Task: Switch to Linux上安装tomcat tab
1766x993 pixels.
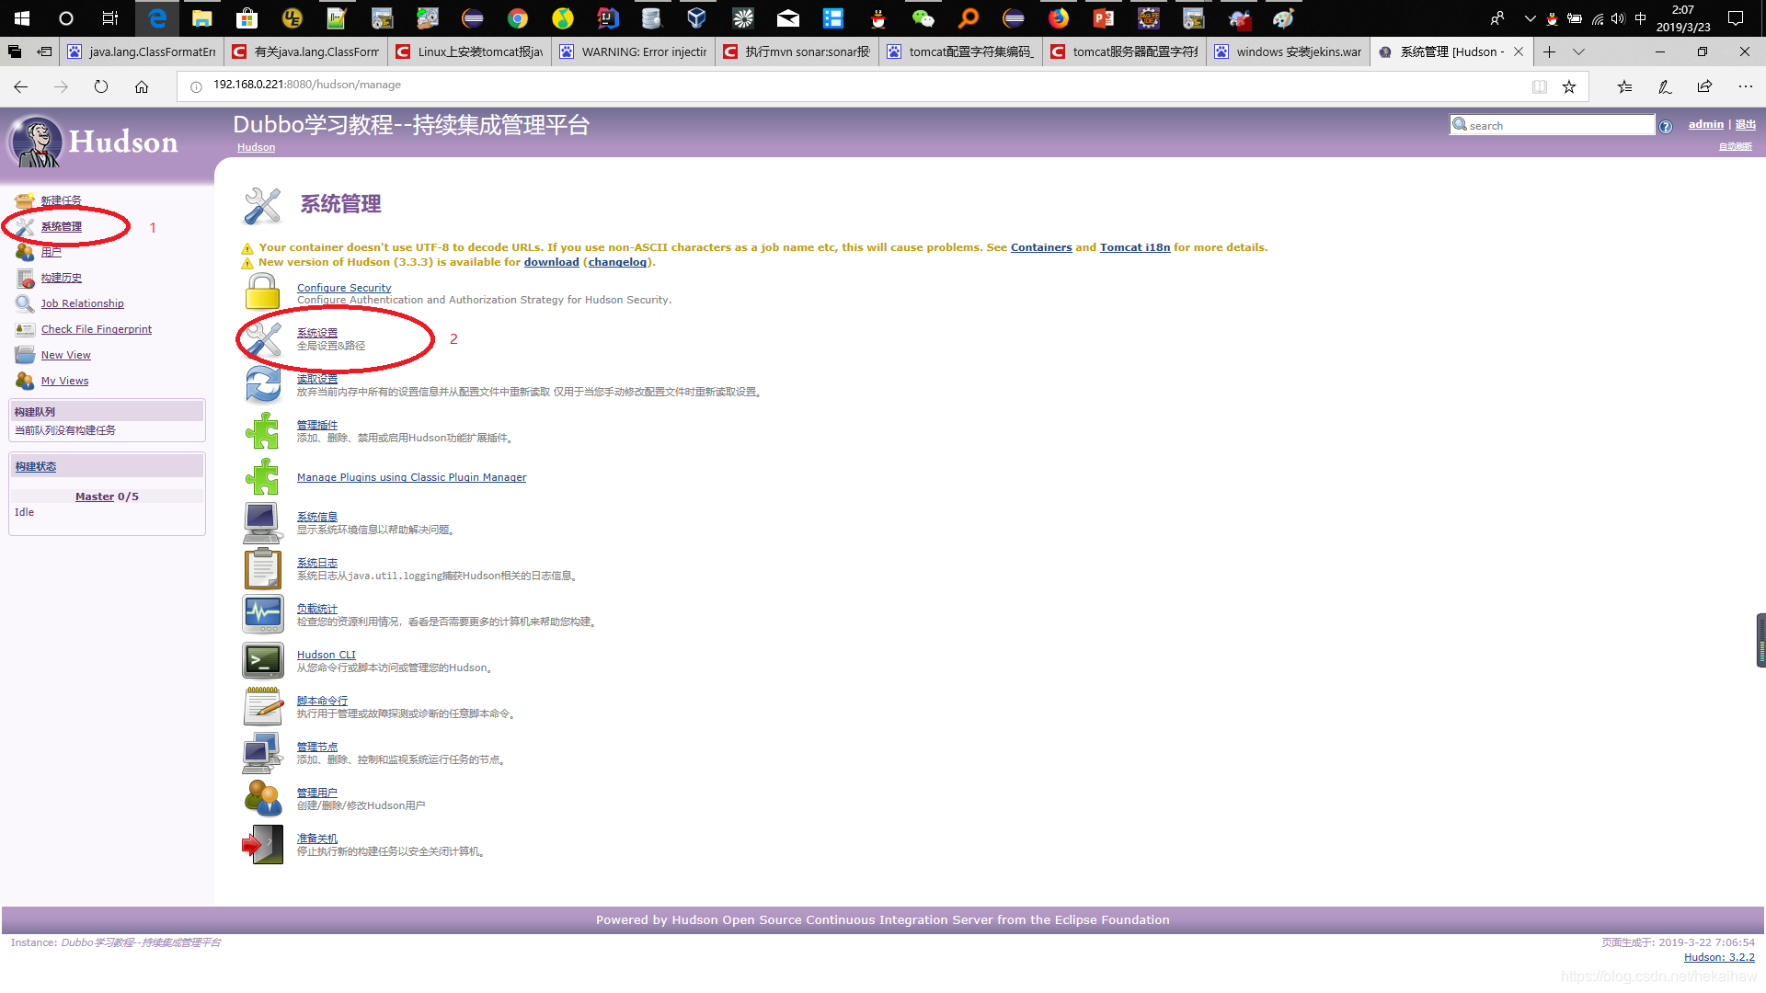Action: tap(469, 52)
